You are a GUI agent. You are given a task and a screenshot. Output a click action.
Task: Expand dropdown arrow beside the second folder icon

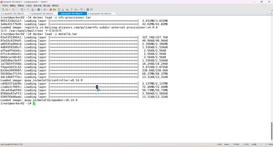point(78,10)
